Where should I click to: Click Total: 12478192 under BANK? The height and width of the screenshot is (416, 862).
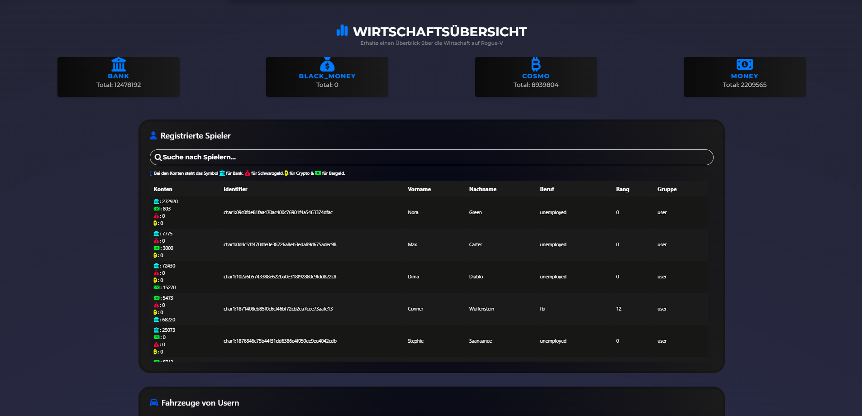pos(119,85)
